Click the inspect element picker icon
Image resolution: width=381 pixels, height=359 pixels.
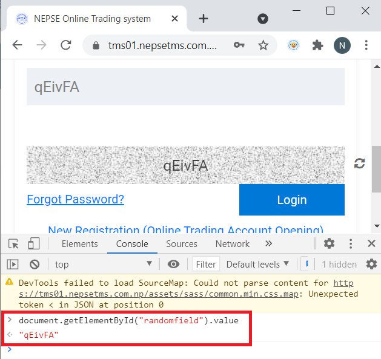pos(13,244)
